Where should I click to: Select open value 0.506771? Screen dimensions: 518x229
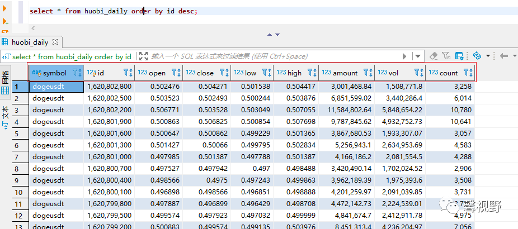[159, 110]
